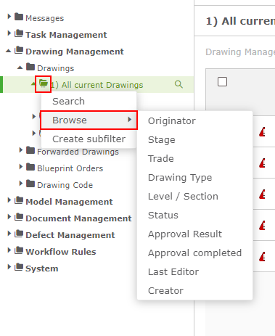This screenshot has width=275, height=336.
Task: Tick the select-all checkbox in the drawings table header
Action: click(222, 82)
